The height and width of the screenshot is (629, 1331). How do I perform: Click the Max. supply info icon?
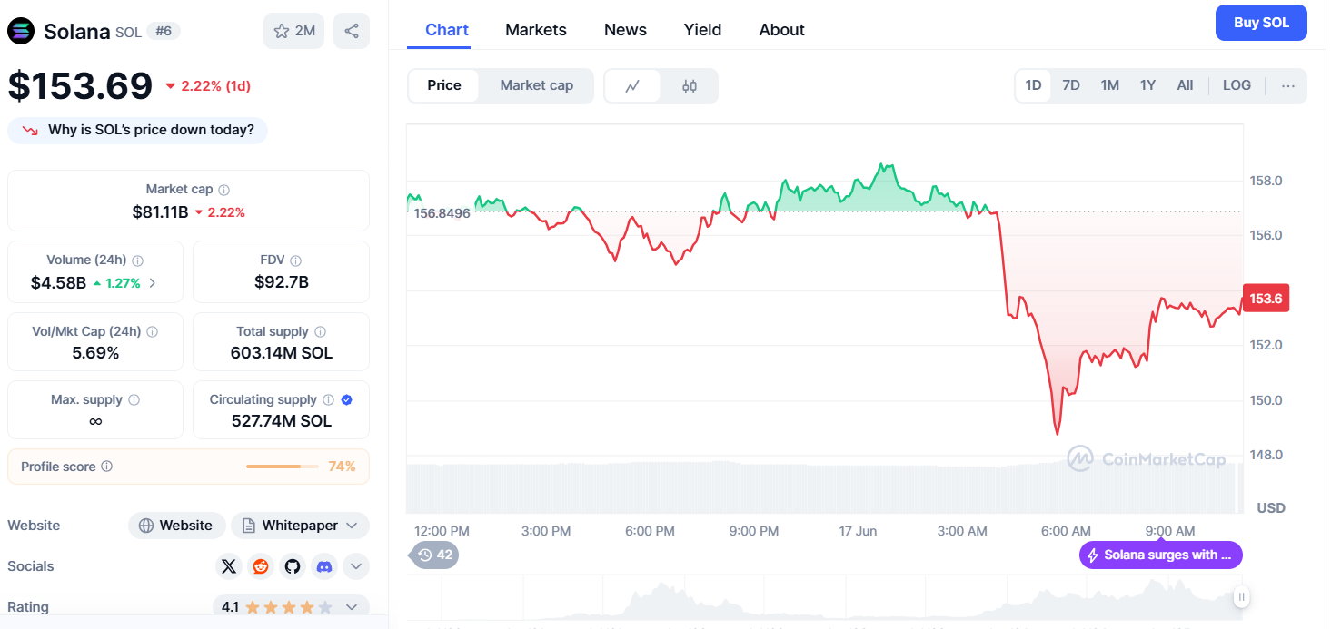(x=134, y=400)
